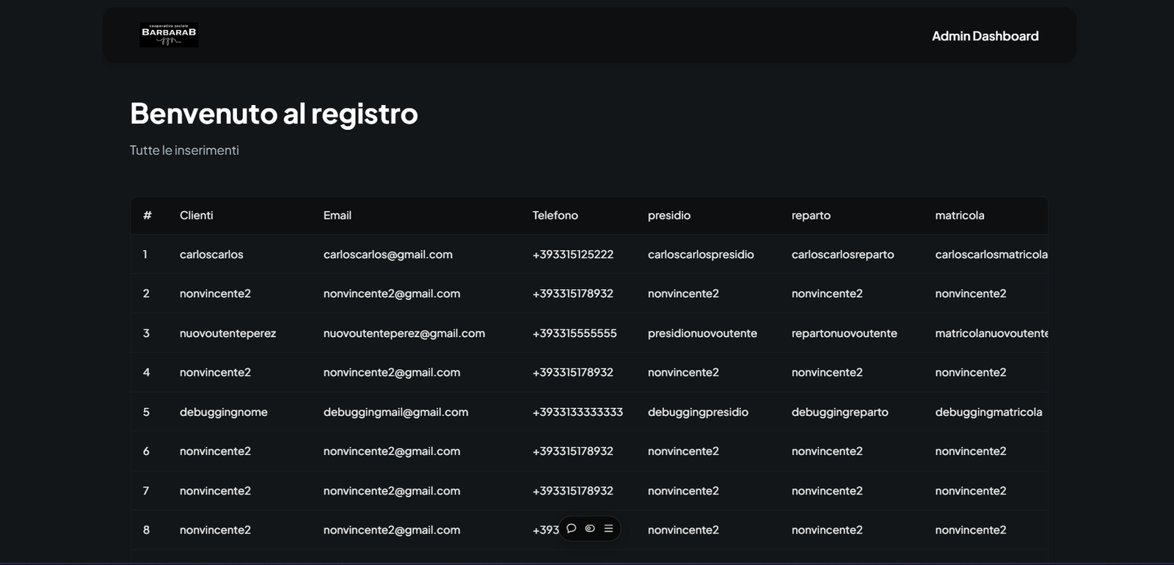
Task: Toggle the switch icon in floating toolbar
Action: click(590, 528)
